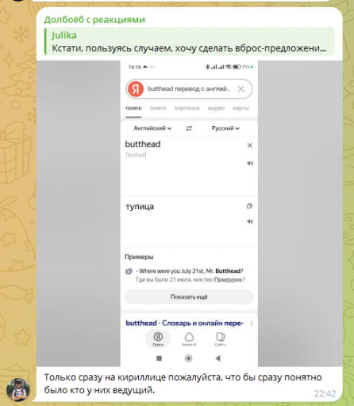Clear the butthead search query
Screen dimensions: 354x406
tap(240, 89)
